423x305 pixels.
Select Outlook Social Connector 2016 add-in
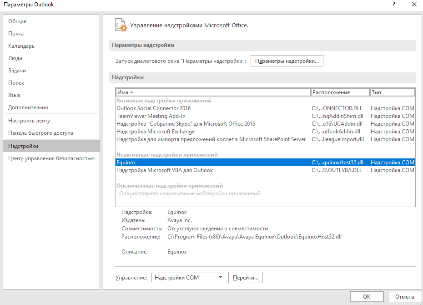tap(265, 108)
